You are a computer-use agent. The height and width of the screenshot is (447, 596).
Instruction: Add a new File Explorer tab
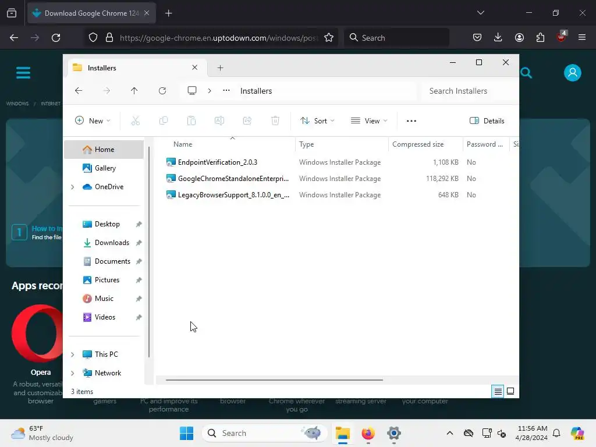point(220,68)
